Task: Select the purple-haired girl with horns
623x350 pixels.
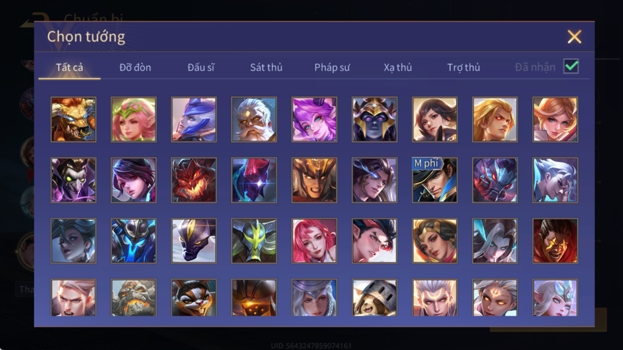Action: (x=314, y=119)
